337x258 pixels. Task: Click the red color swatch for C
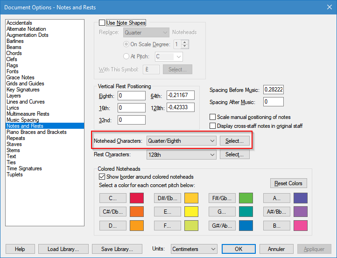click(136, 198)
